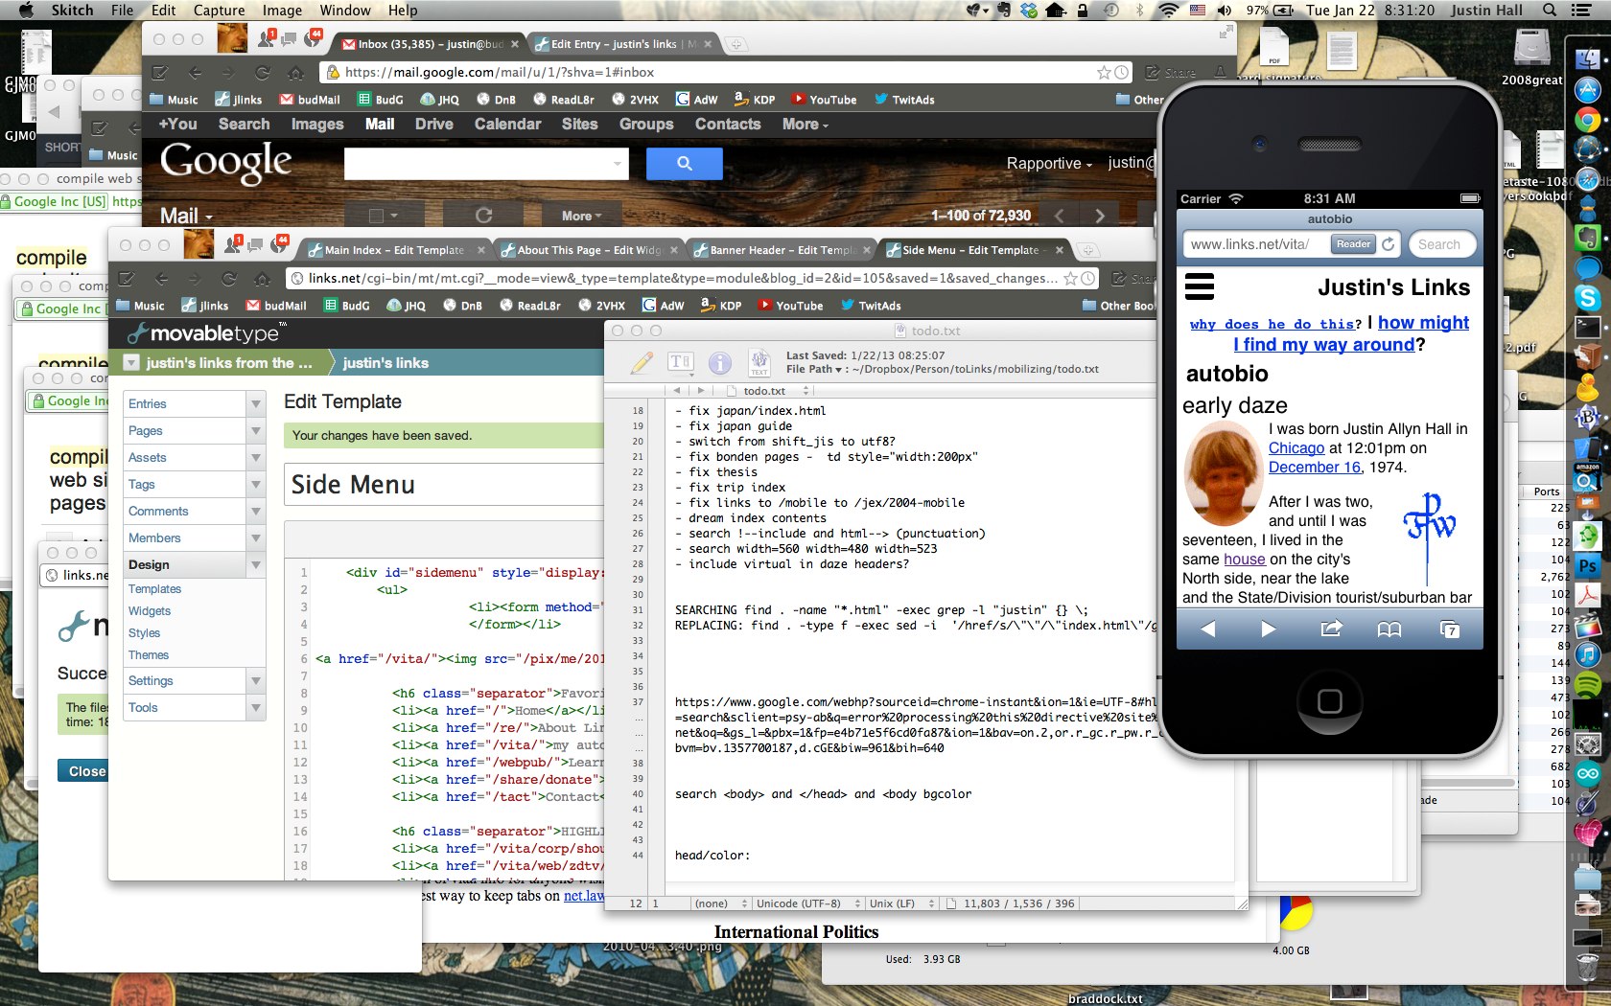Tap the hamburger menu in mobile page

pyautogui.click(x=1200, y=286)
